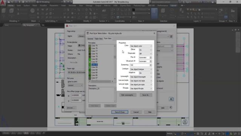Click PAPER in the status bar
Viewport: 241px width, 136px height.
click(170, 134)
